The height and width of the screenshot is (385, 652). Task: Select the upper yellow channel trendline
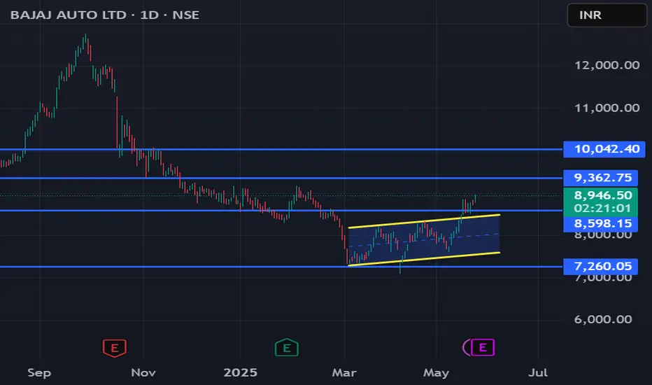coord(424,221)
